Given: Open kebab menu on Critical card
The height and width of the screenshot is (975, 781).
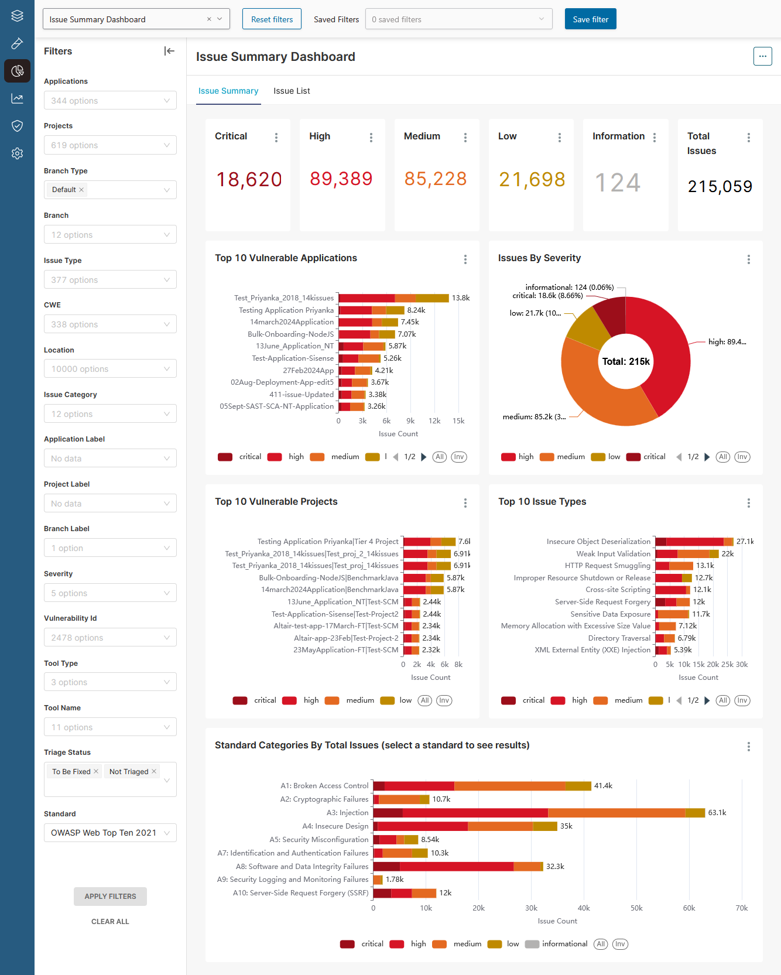Looking at the screenshot, I should (276, 138).
